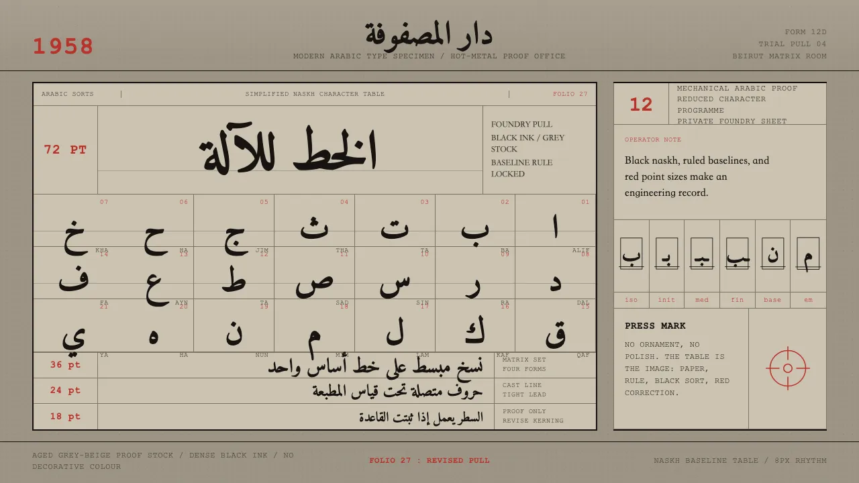859x483 pixels.
Task: Click the 'FOUNDRY PULL' note
Action: click(521, 124)
